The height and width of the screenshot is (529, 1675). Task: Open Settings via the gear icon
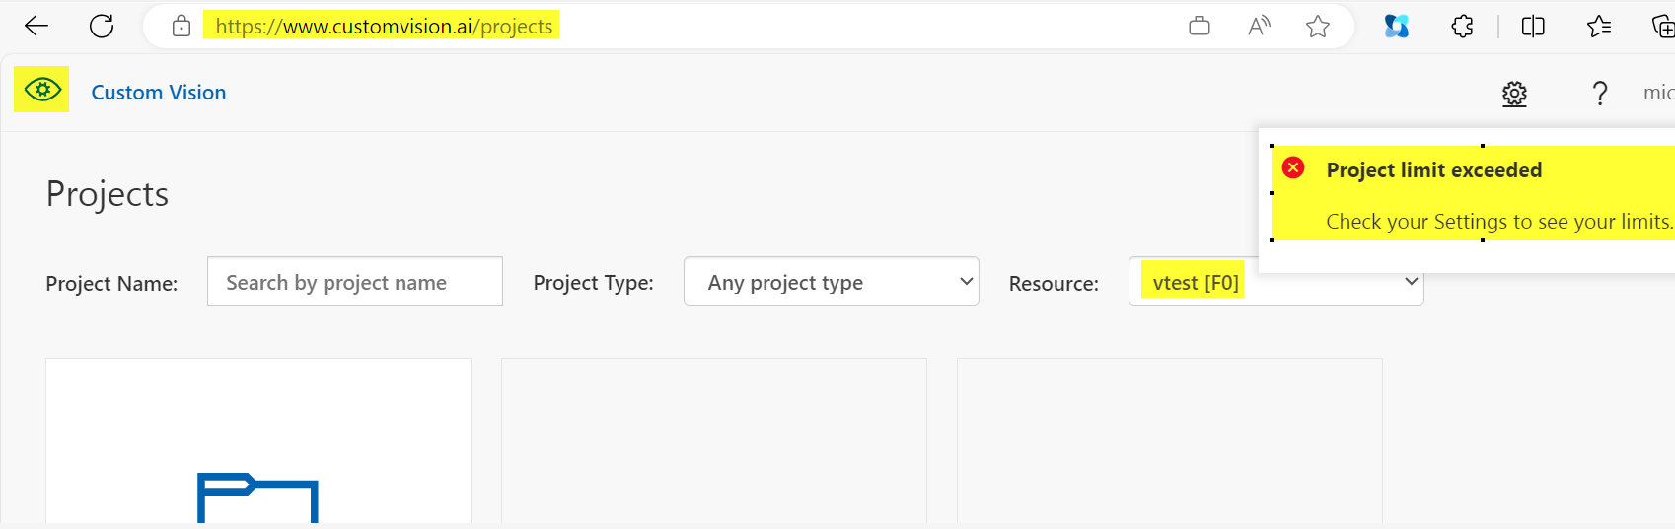point(1514,94)
